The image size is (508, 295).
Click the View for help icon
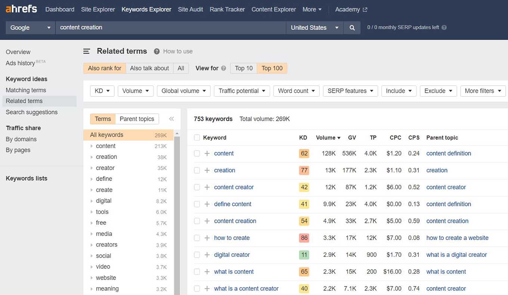coord(223,68)
